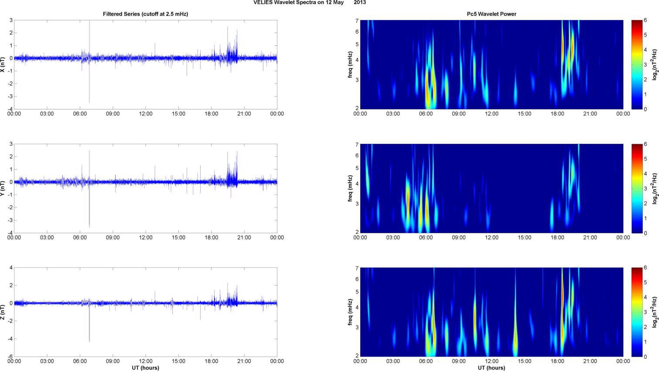This screenshot has width=659, height=371.
Task: Click the 'VELIES Wavelet Spectra on 12 May' title
Action: (298, 3)
